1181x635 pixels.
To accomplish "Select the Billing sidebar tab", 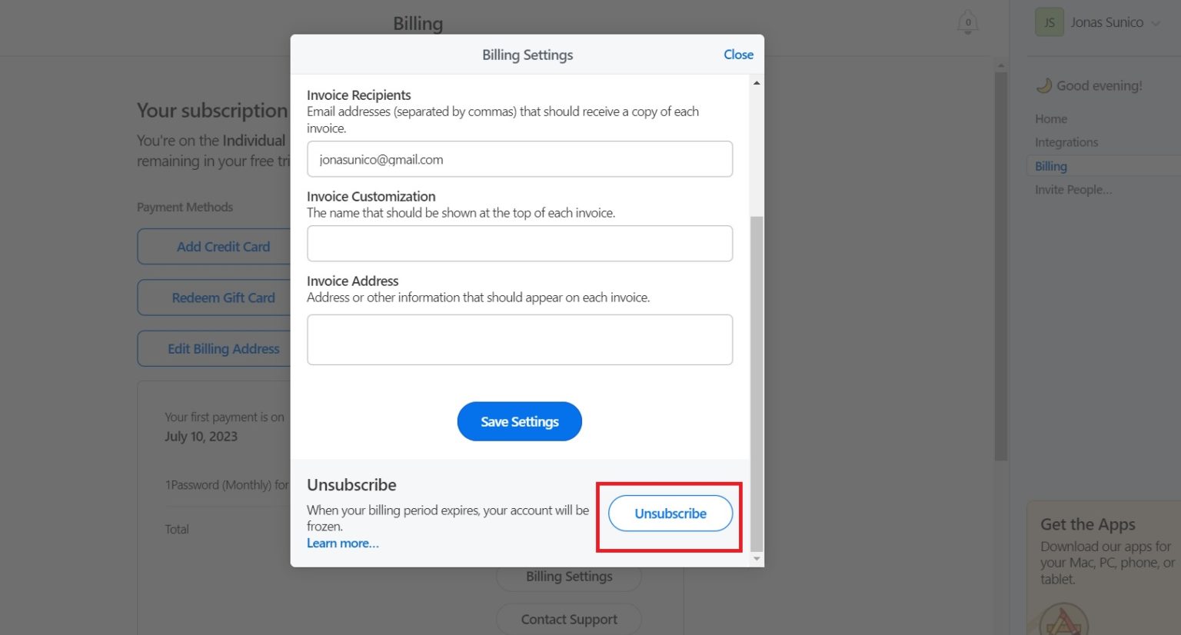I will 1050,166.
